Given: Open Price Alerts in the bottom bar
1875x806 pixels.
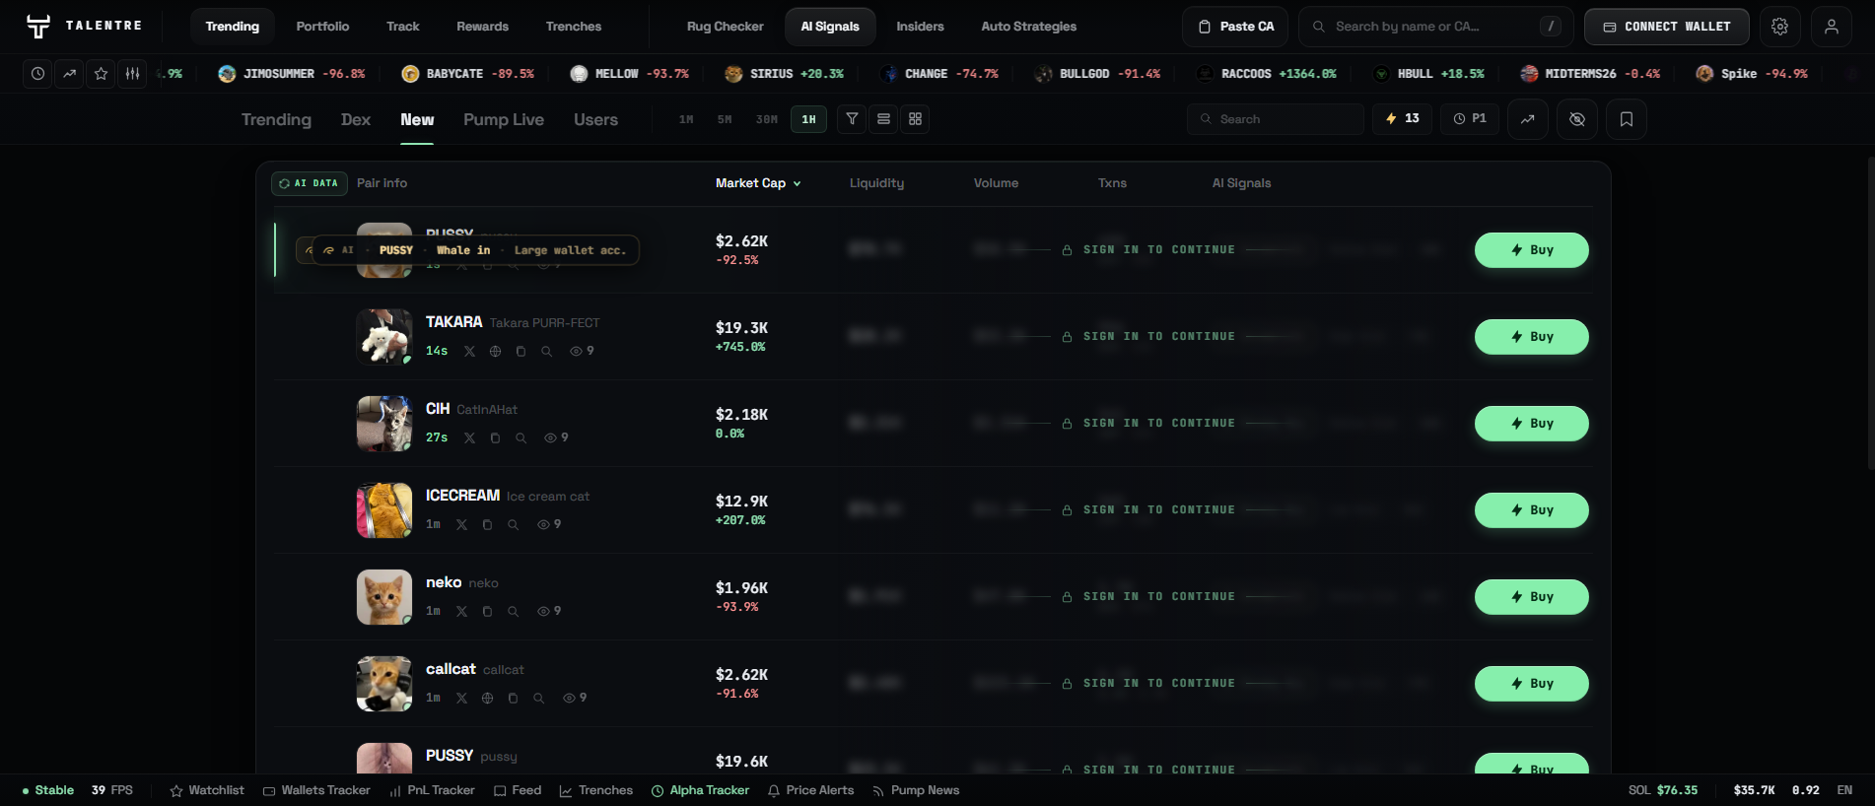Looking at the screenshot, I should click(x=810, y=790).
